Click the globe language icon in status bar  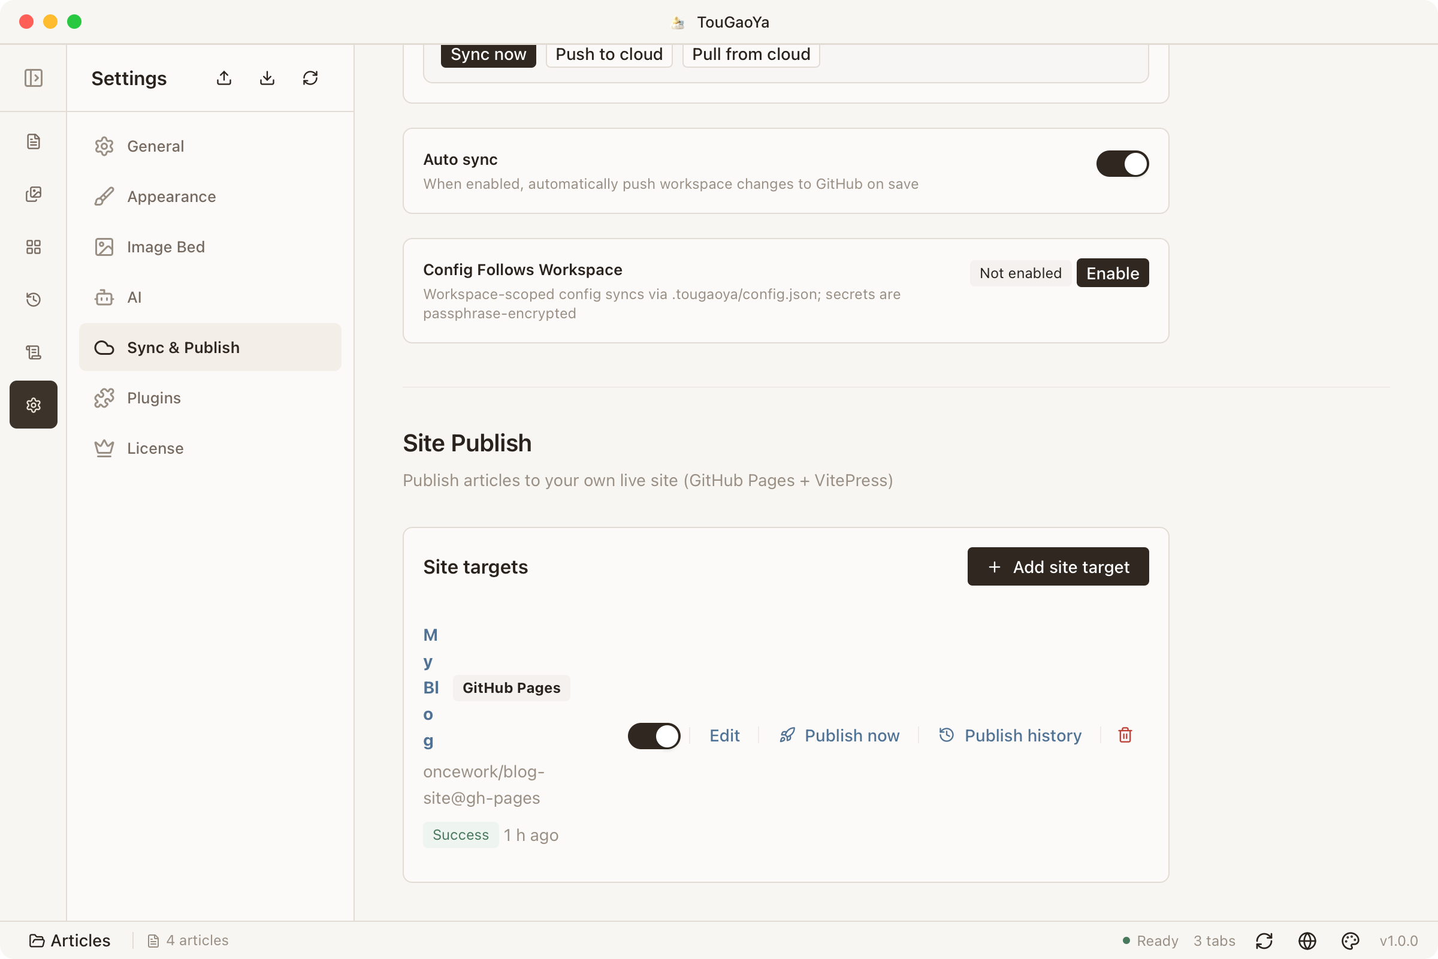[1307, 940]
